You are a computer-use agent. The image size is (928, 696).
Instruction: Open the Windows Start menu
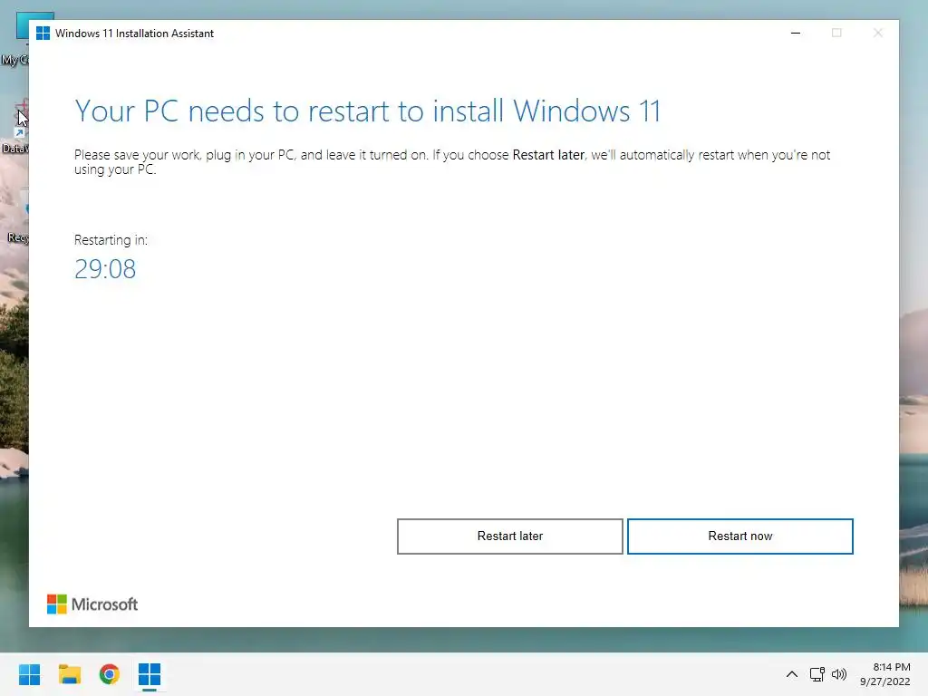click(x=29, y=674)
